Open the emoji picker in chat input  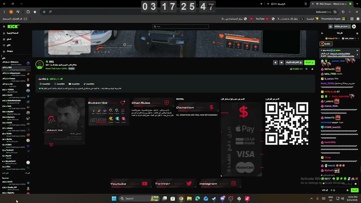(355, 184)
